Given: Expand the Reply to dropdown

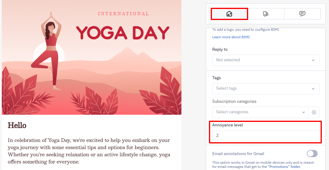Looking at the screenshot, I should click(x=266, y=60).
